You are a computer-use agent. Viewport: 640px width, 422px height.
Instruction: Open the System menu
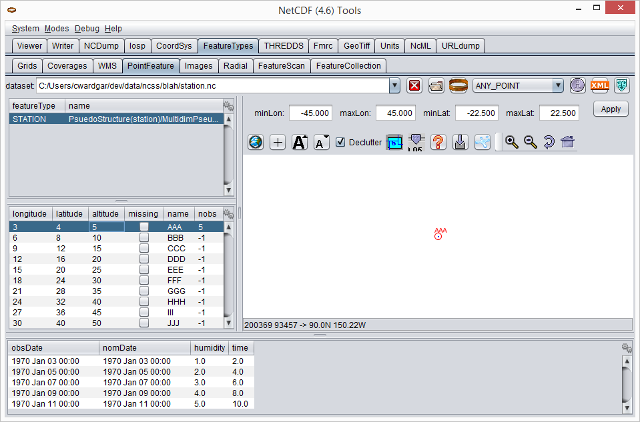coord(25,29)
